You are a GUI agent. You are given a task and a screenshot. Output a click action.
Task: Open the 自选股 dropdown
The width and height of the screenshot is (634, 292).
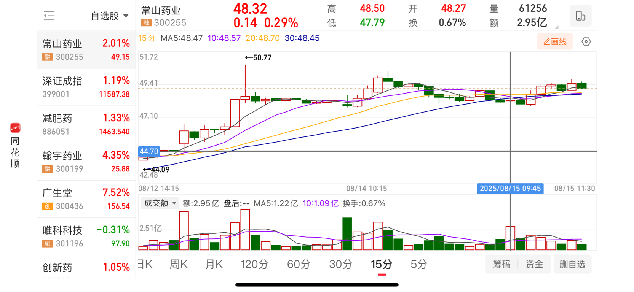[110, 16]
